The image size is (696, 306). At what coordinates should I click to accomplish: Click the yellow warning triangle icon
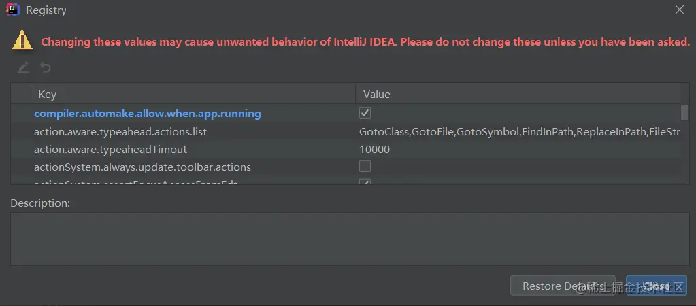22,39
